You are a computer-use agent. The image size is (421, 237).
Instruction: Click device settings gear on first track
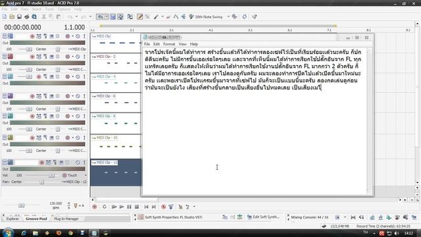click(x=67, y=36)
